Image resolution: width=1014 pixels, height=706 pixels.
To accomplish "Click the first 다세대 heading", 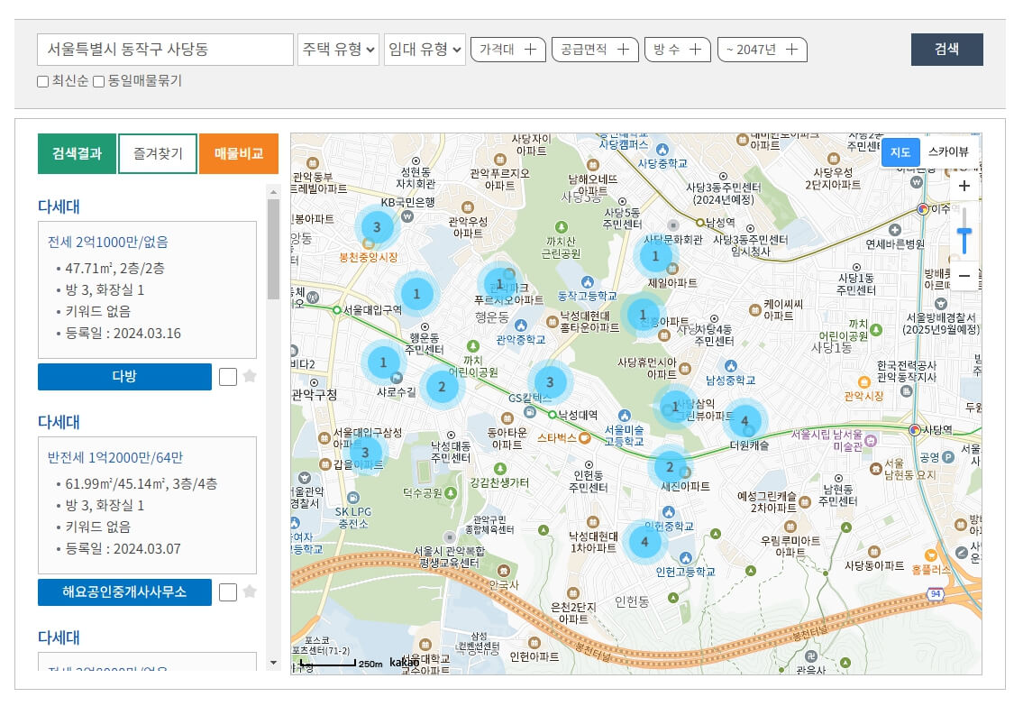I will point(59,206).
